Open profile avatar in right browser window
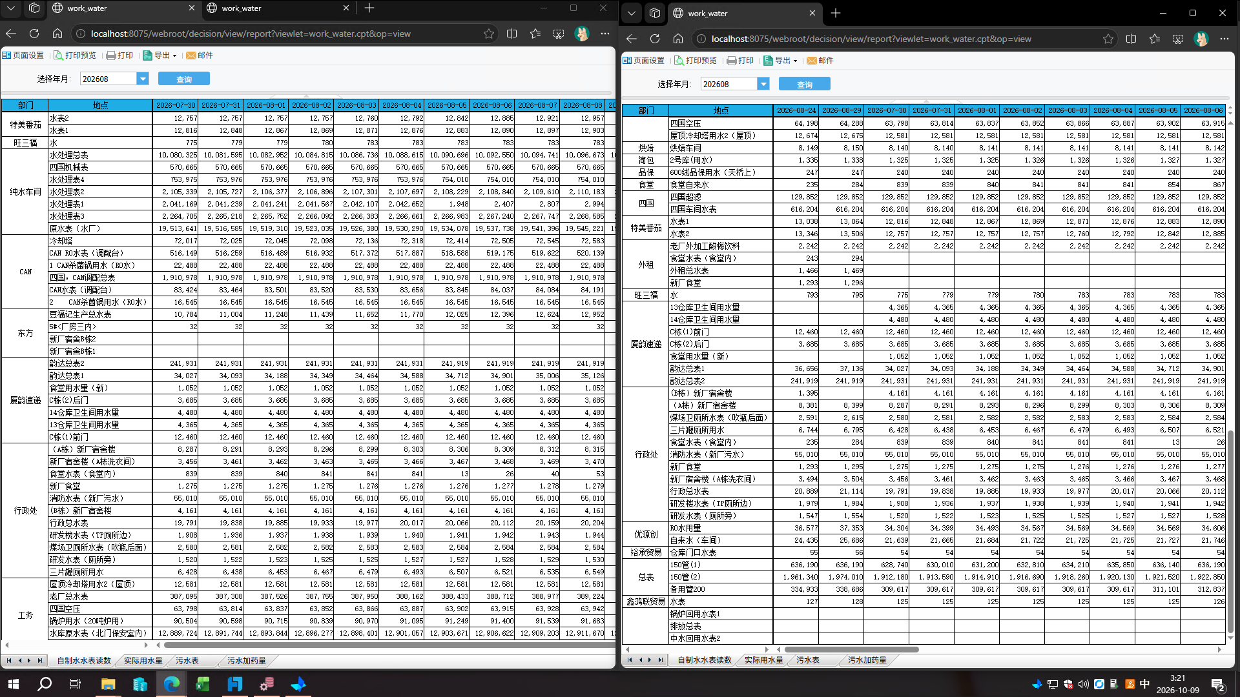Image resolution: width=1240 pixels, height=697 pixels. 1201,39
